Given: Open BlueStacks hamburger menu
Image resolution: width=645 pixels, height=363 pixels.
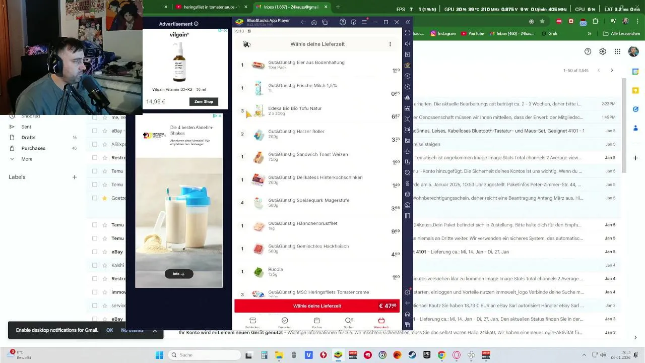Looking at the screenshot, I should click(364, 22).
